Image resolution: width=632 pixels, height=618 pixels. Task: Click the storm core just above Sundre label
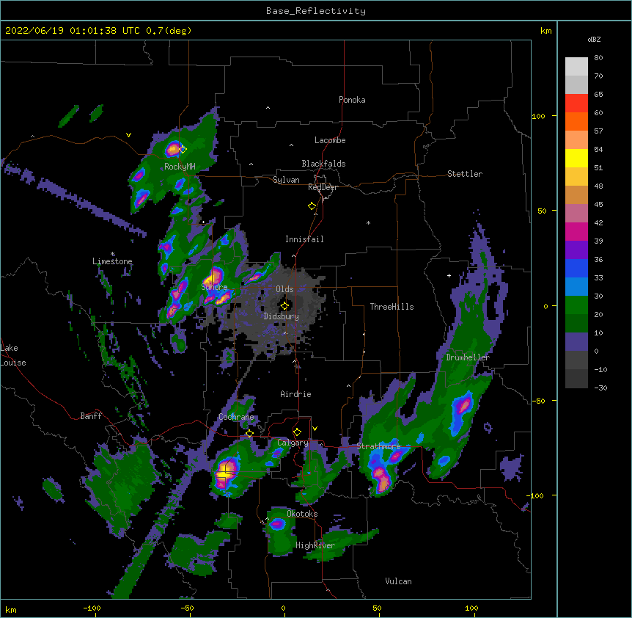pos(213,277)
